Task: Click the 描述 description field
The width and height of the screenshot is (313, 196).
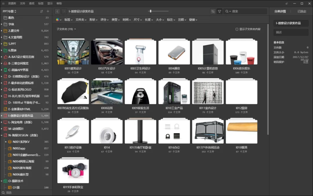Action: (291, 32)
